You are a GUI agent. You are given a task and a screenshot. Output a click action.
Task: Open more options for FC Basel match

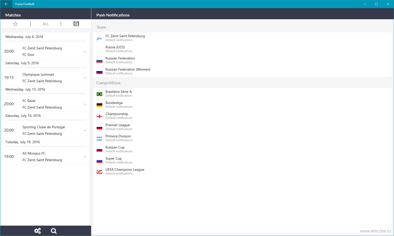coord(85,104)
